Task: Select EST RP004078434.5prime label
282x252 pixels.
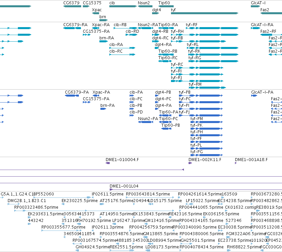Action: click(x=201, y=247)
